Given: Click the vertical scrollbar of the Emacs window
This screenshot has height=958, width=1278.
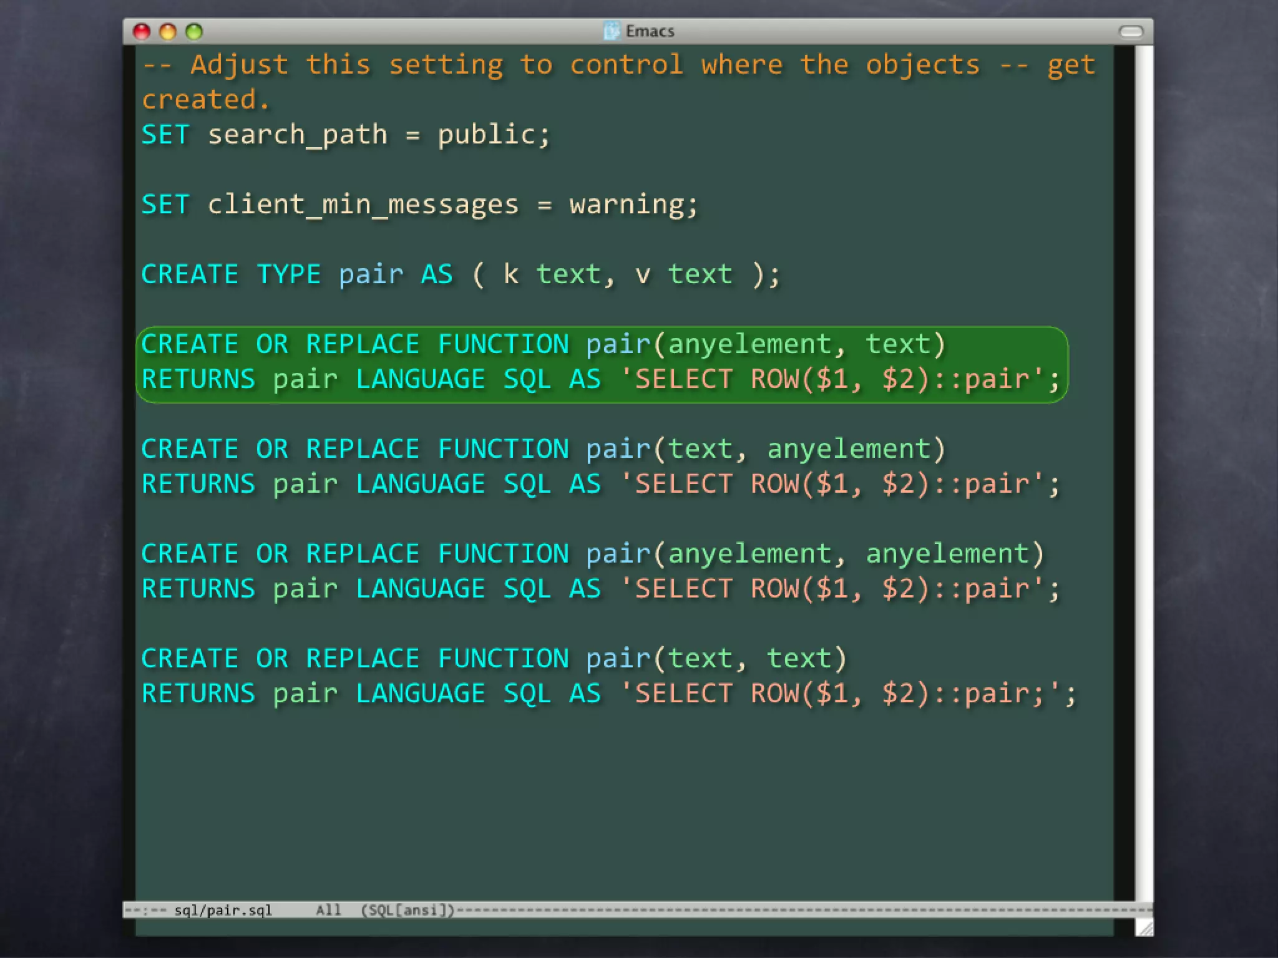Looking at the screenshot, I should click(x=1144, y=473).
